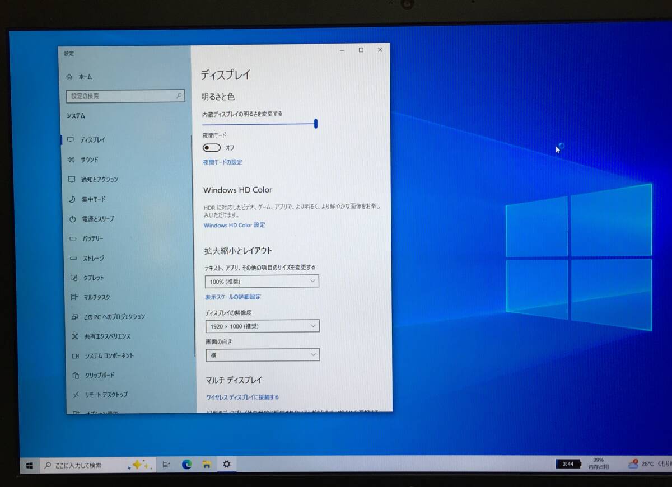The width and height of the screenshot is (672, 487).
Task: Expand the 画面の向き orientation dropdown
Action: [x=263, y=355]
